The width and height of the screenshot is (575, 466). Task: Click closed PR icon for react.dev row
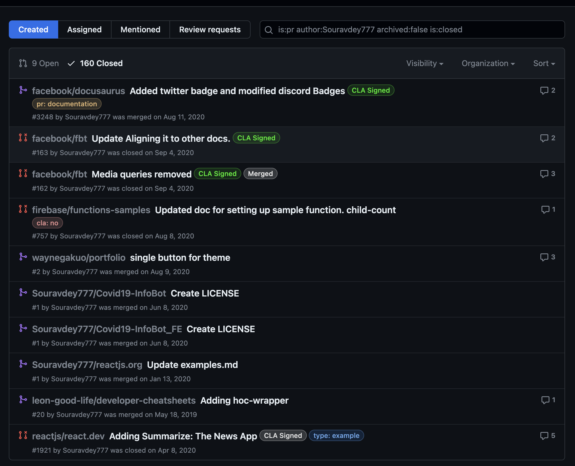(x=23, y=435)
